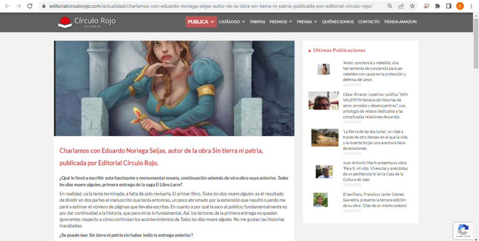Open the QUIÉNES SOMOS page
This screenshot has height=241, width=479.
coord(338,22)
